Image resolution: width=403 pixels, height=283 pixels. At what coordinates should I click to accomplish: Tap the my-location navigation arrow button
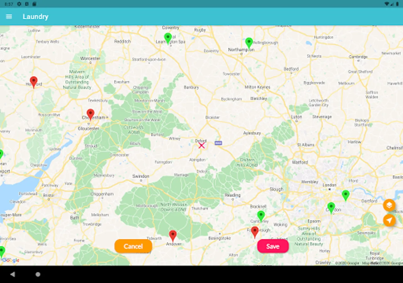pyautogui.click(x=389, y=220)
